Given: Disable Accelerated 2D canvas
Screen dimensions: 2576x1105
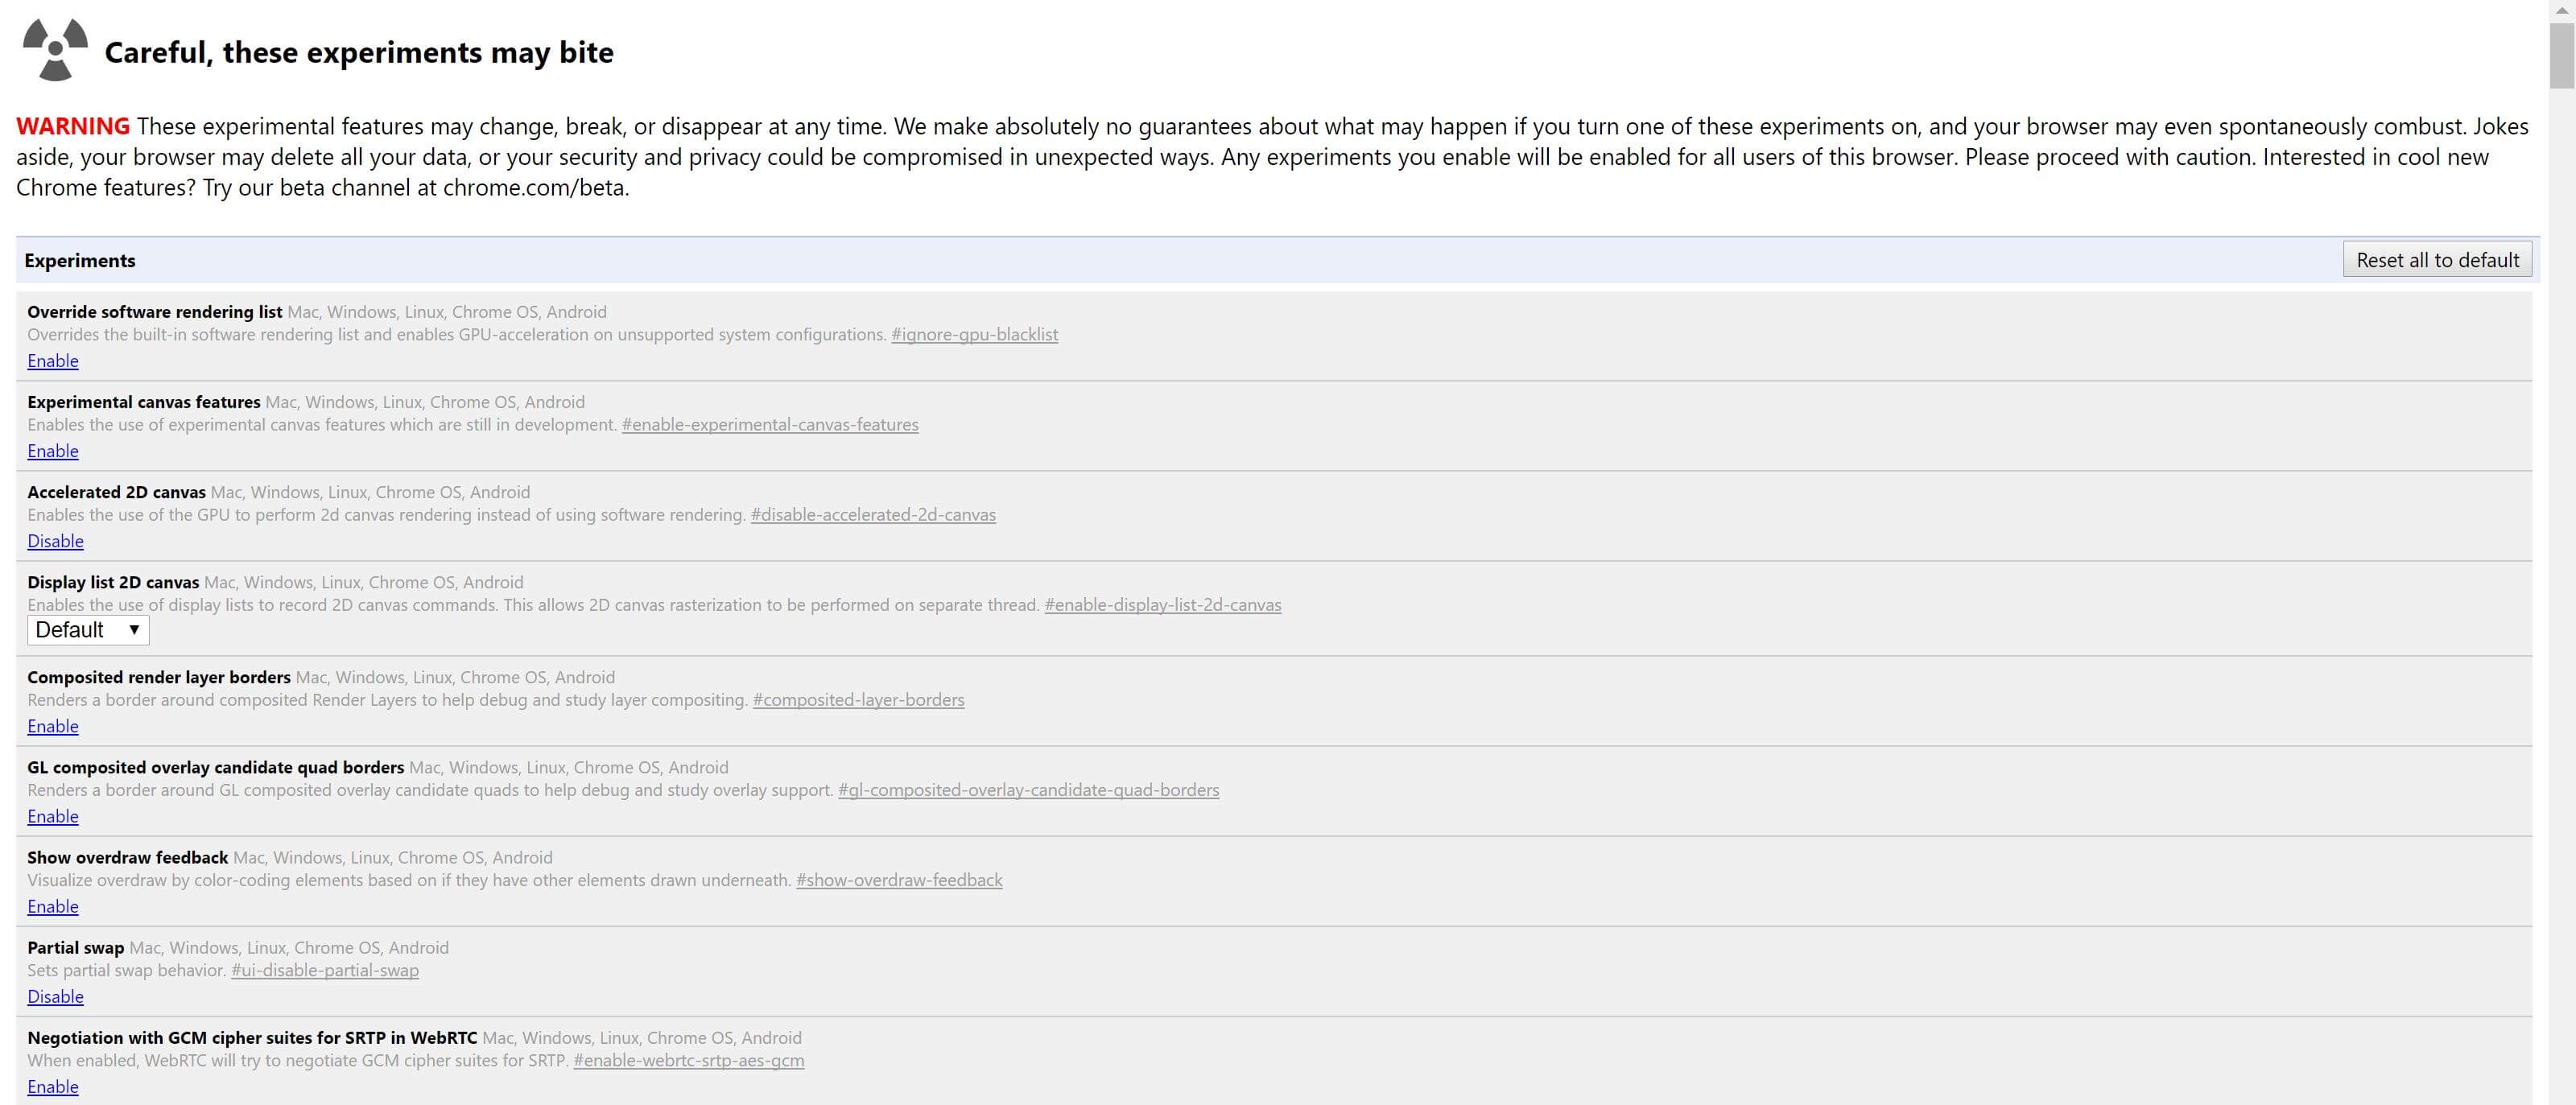Looking at the screenshot, I should (x=55, y=541).
